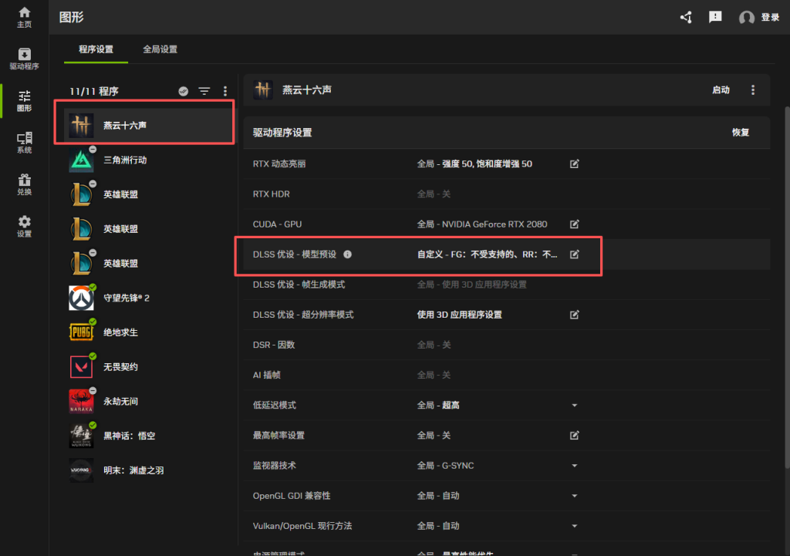
Task: Open more options menu next to 启动
Action: (753, 90)
